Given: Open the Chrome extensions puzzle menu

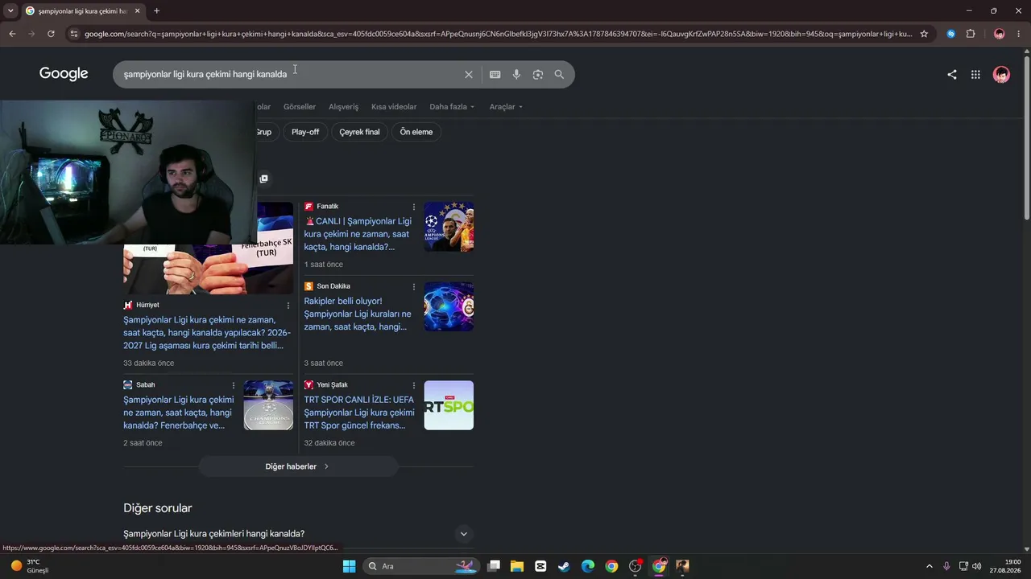Looking at the screenshot, I should [x=971, y=34].
